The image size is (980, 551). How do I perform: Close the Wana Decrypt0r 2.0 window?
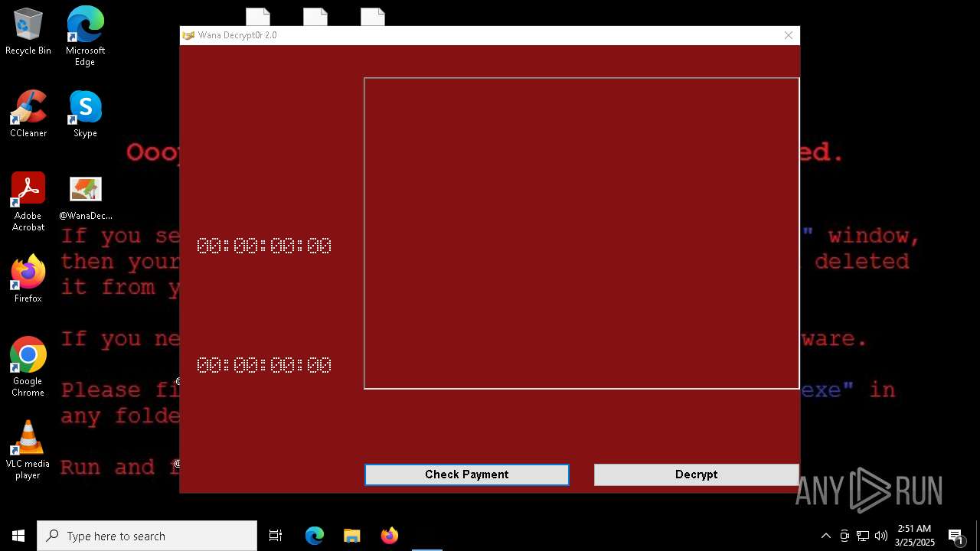(x=788, y=35)
